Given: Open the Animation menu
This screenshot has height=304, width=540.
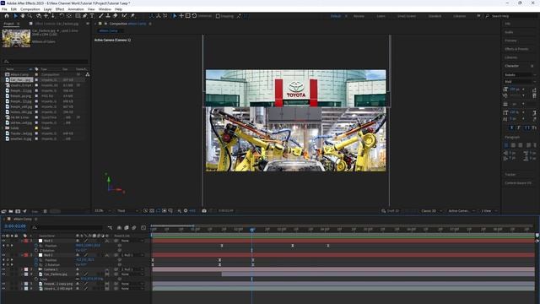Looking at the screenshot, I should coord(76,9).
